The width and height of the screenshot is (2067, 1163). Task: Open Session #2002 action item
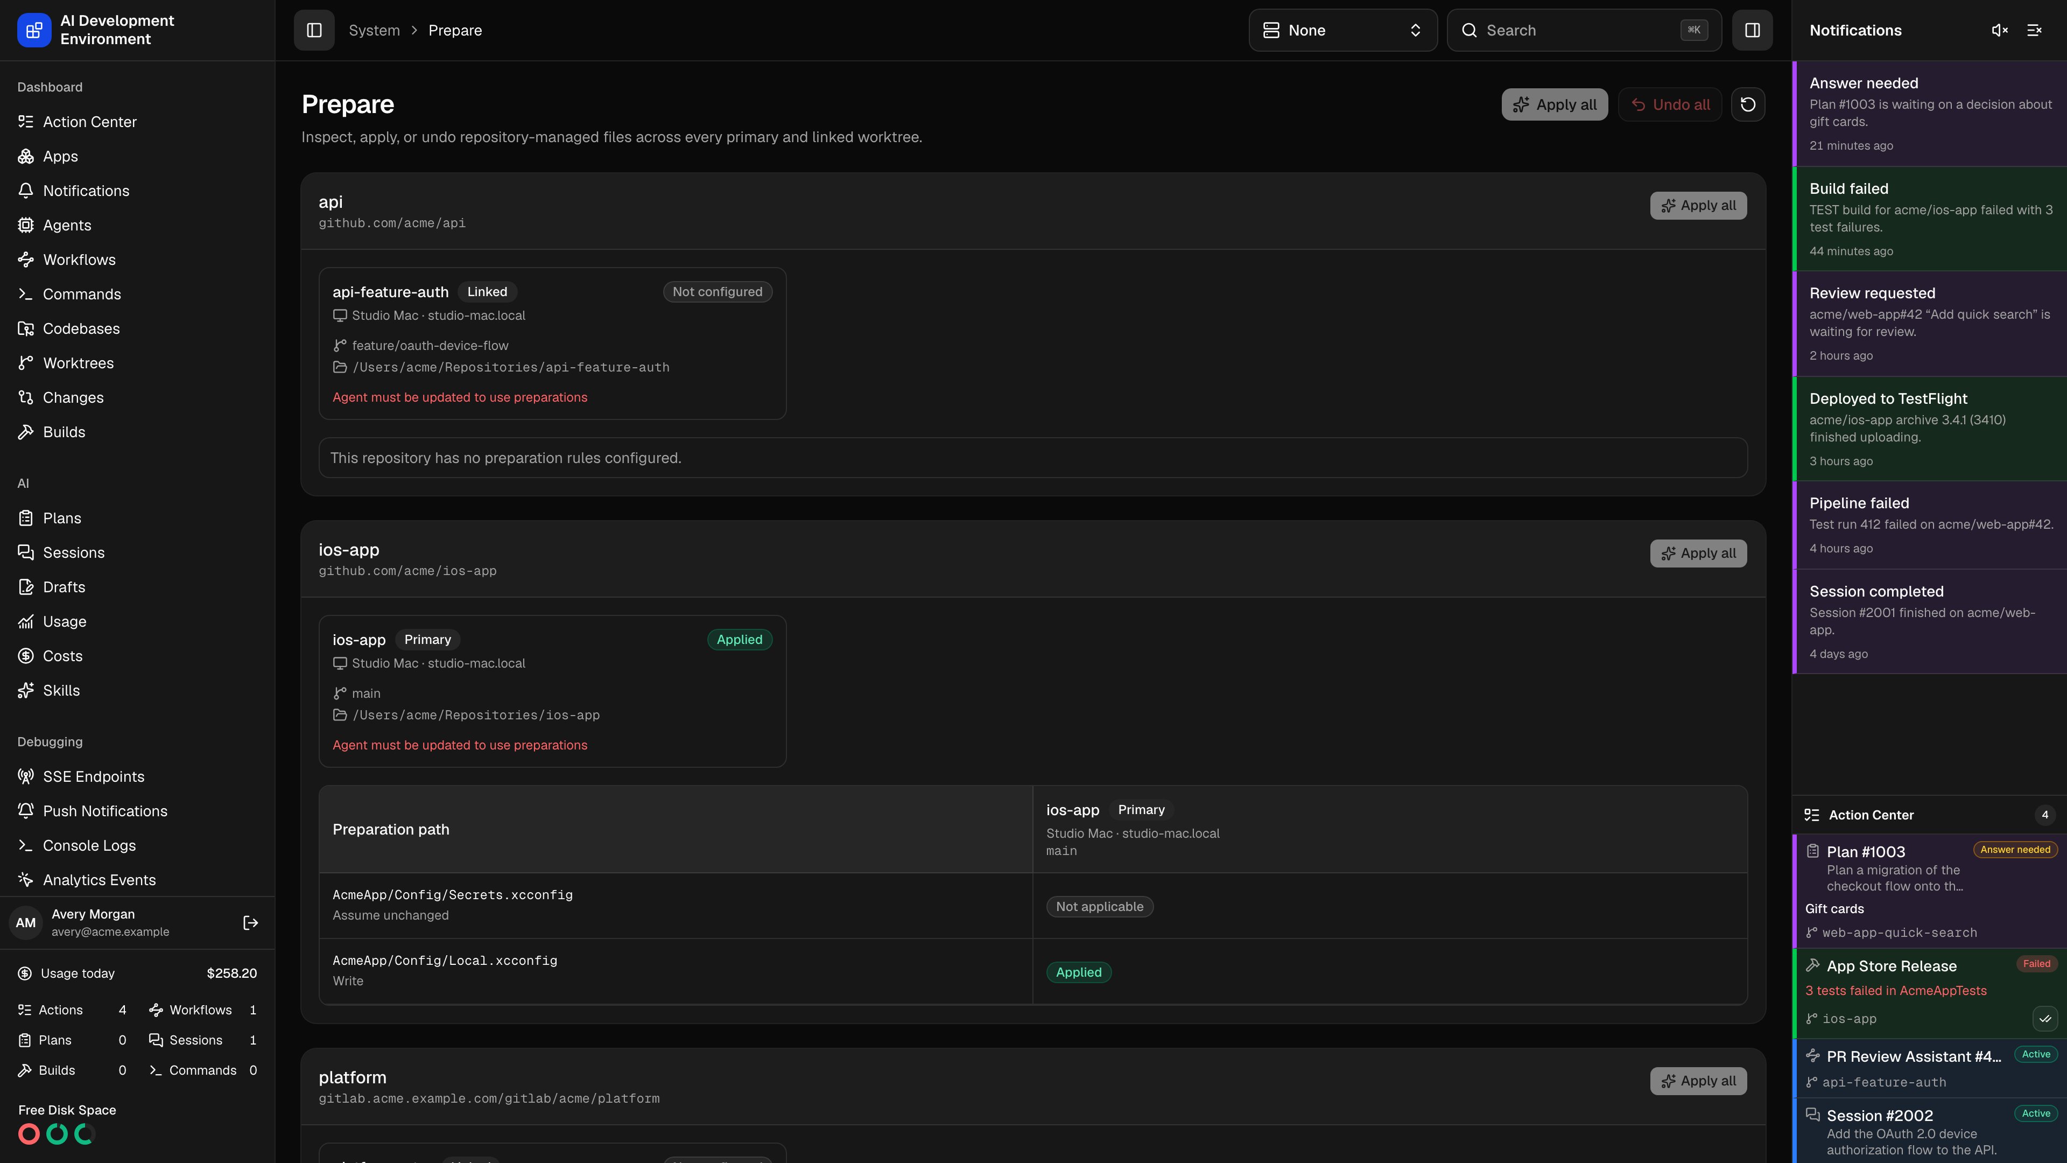(x=1930, y=1131)
